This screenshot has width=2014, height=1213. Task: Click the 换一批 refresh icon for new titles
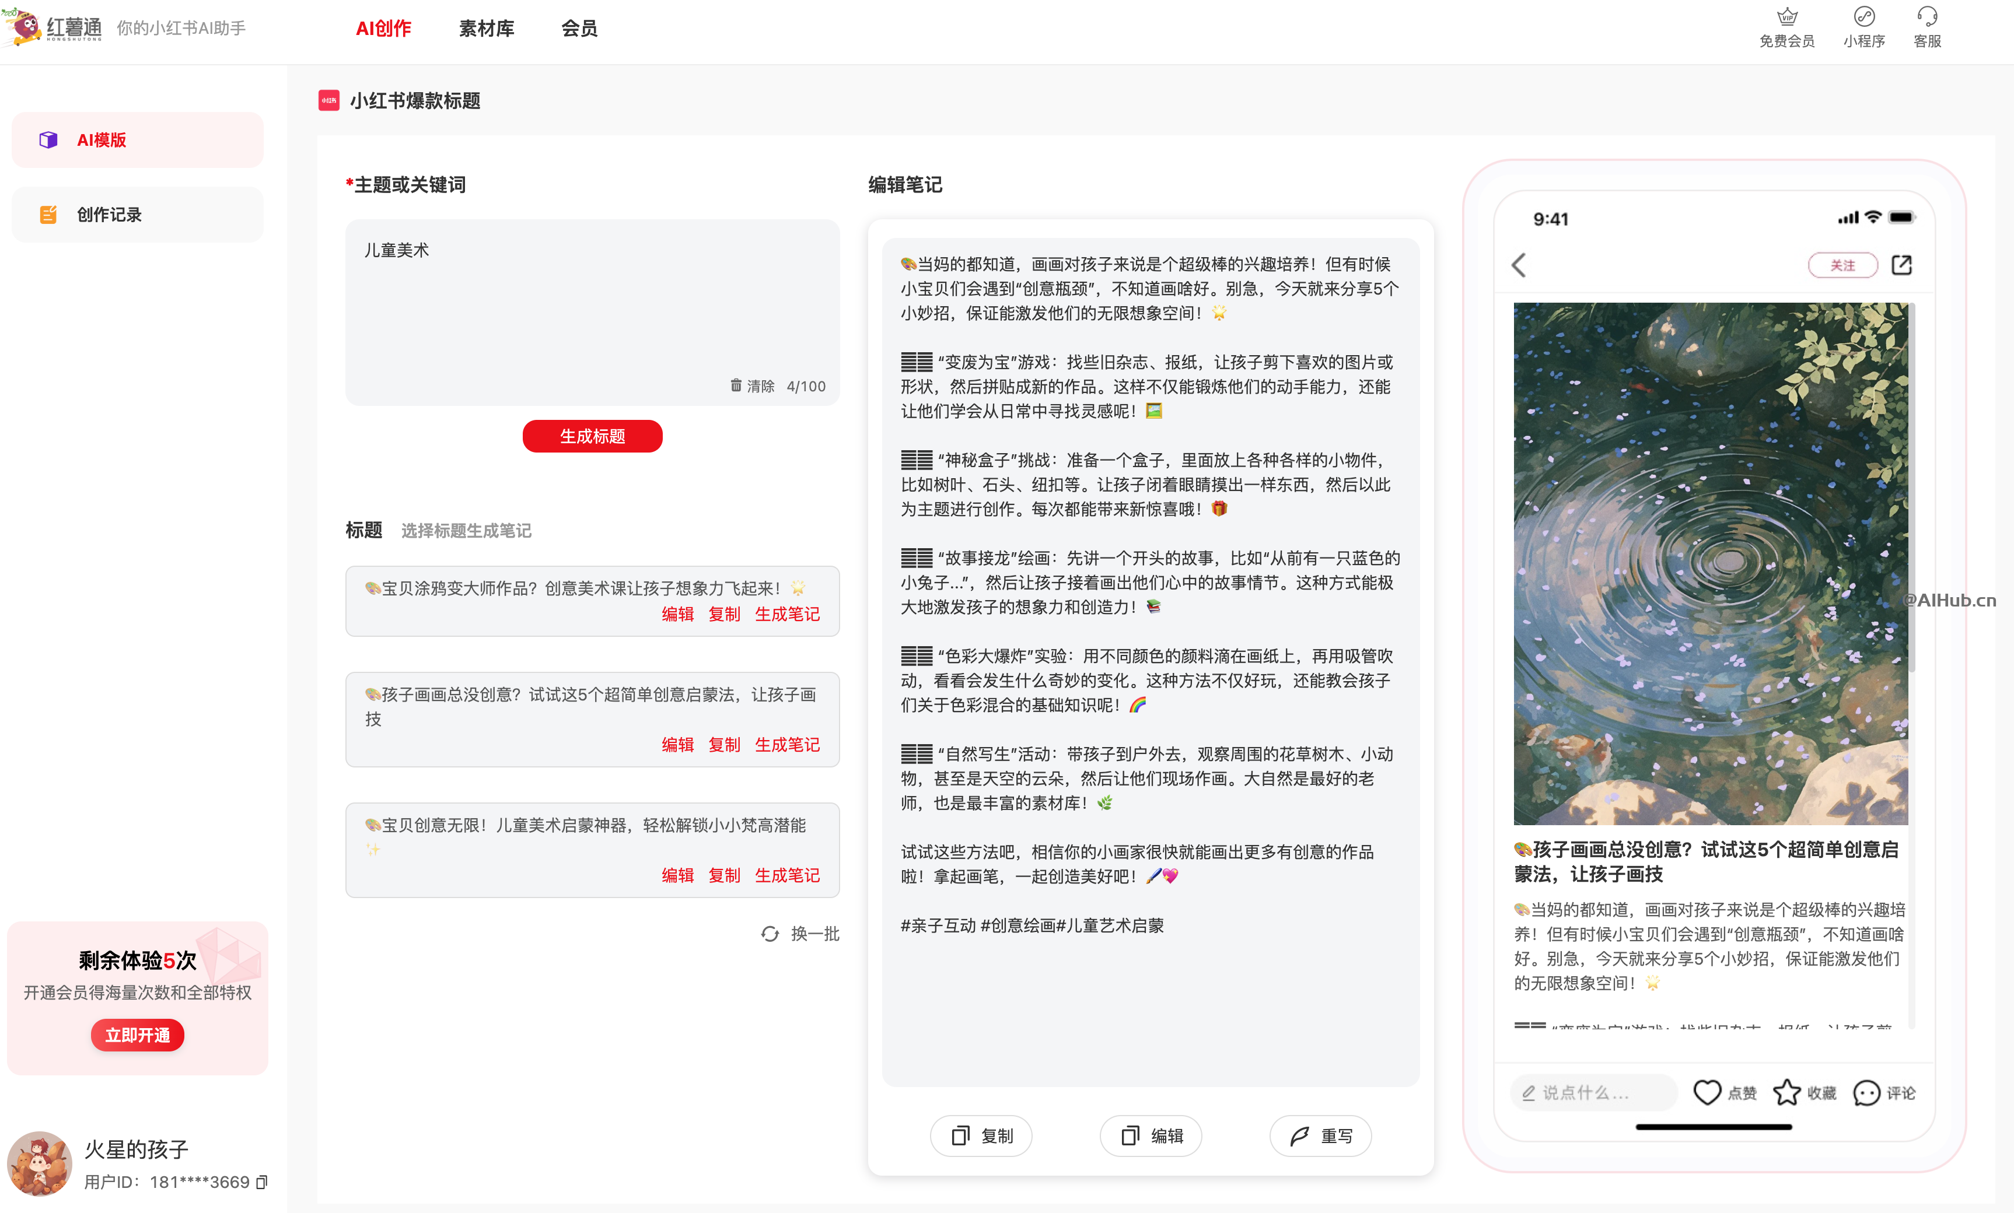(770, 934)
